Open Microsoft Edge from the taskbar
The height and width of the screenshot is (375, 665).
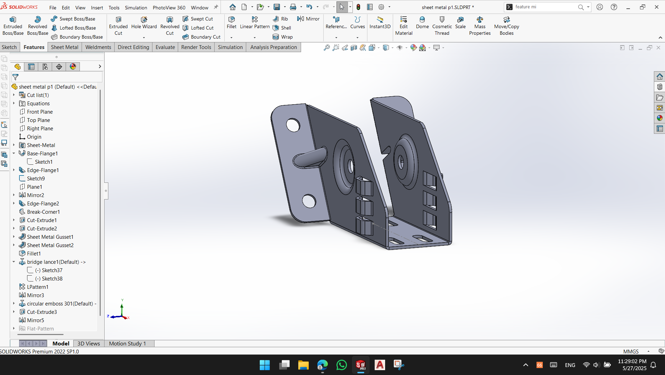coord(322,365)
